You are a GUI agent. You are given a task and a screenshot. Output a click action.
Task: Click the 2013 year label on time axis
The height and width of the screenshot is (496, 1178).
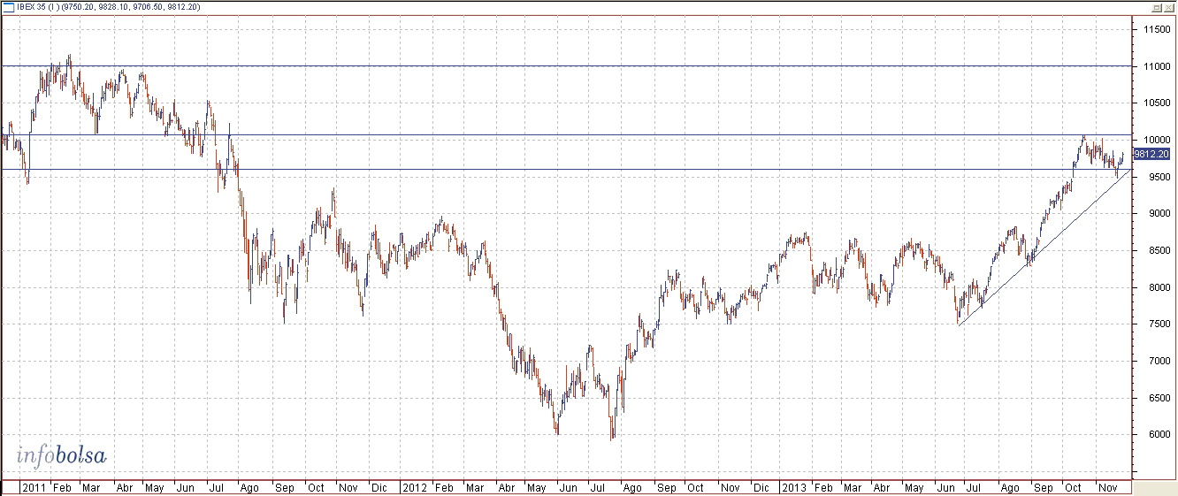pyautogui.click(x=795, y=487)
